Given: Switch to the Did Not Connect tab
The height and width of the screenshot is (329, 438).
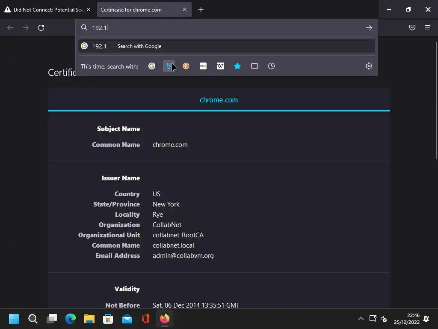Looking at the screenshot, I should pyautogui.click(x=47, y=9).
